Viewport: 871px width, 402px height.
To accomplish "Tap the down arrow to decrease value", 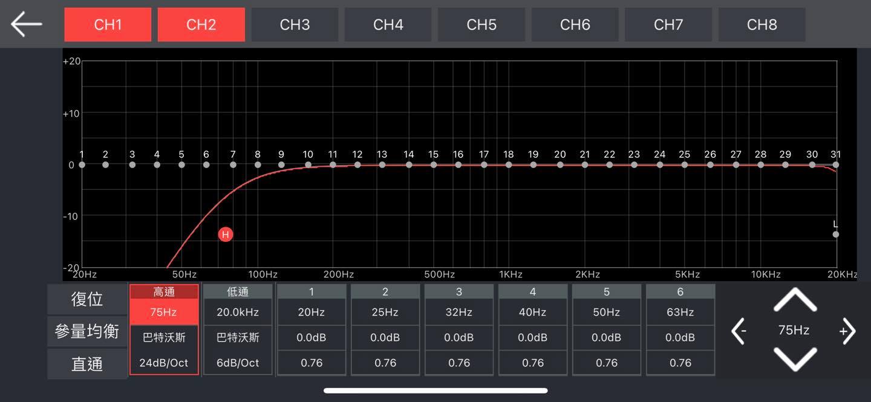I will (x=795, y=359).
